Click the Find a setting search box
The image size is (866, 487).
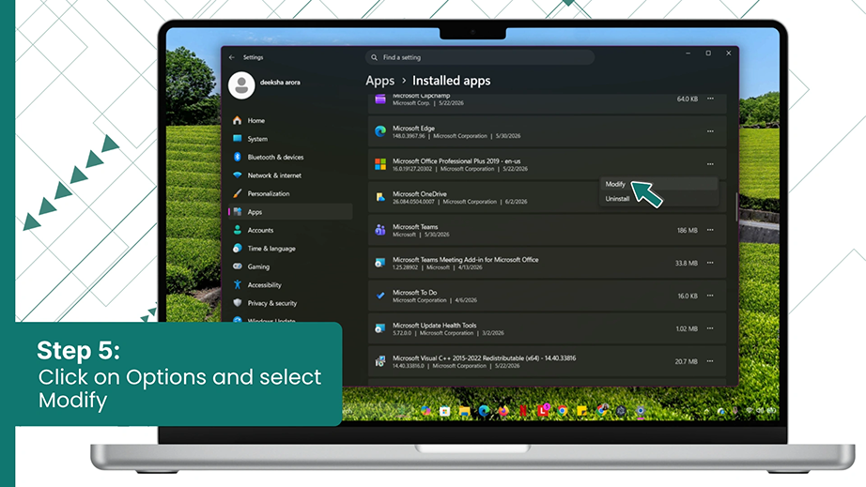tap(479, 57)
